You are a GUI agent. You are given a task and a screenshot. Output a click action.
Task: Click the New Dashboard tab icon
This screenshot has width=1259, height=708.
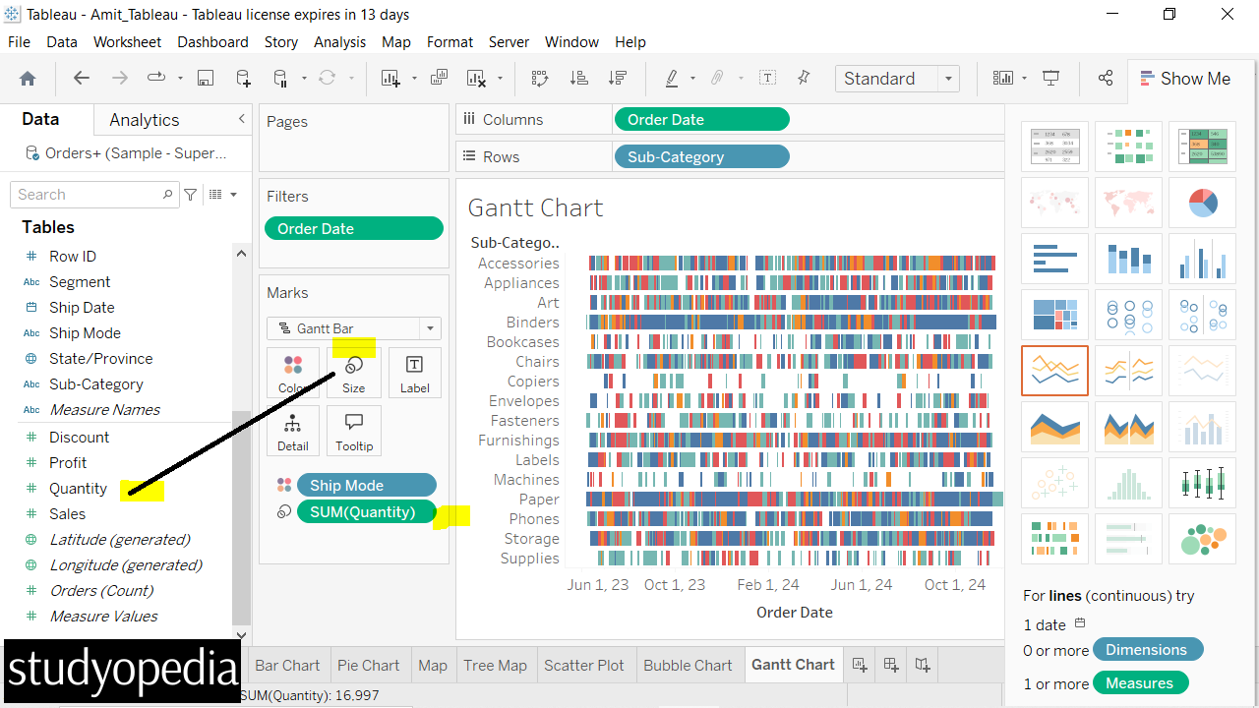890,665
